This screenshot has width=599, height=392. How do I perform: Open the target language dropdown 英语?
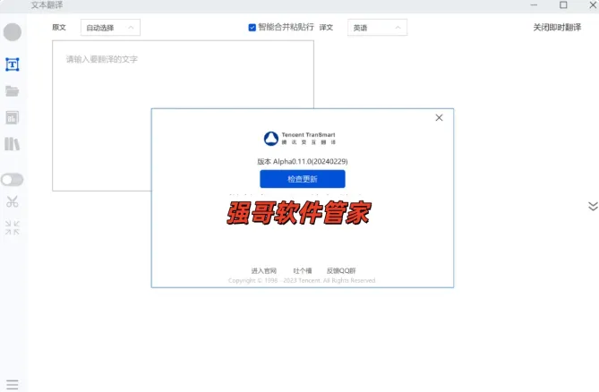377,28
